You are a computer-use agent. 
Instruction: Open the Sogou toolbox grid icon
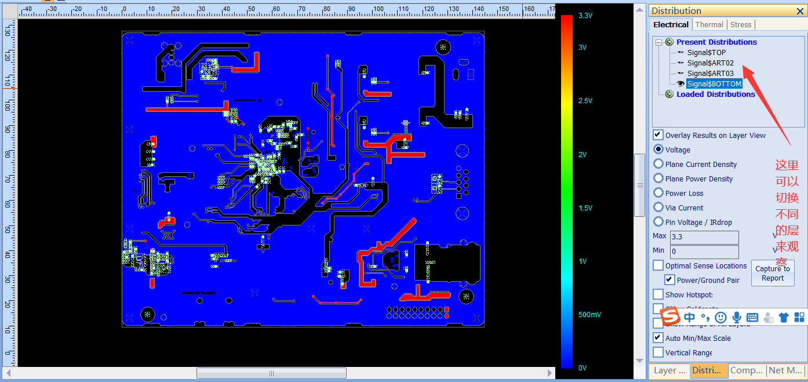click(x=799, y=317)
